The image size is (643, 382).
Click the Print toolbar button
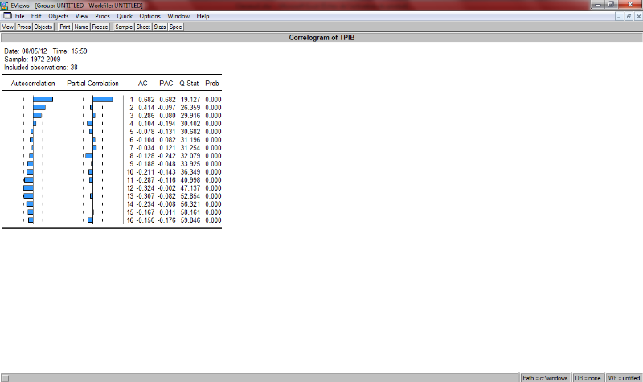point(65,27)
